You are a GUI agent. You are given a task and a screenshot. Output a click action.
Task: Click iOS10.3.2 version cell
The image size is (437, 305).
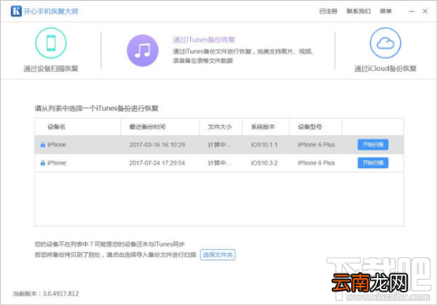[264, 163]
